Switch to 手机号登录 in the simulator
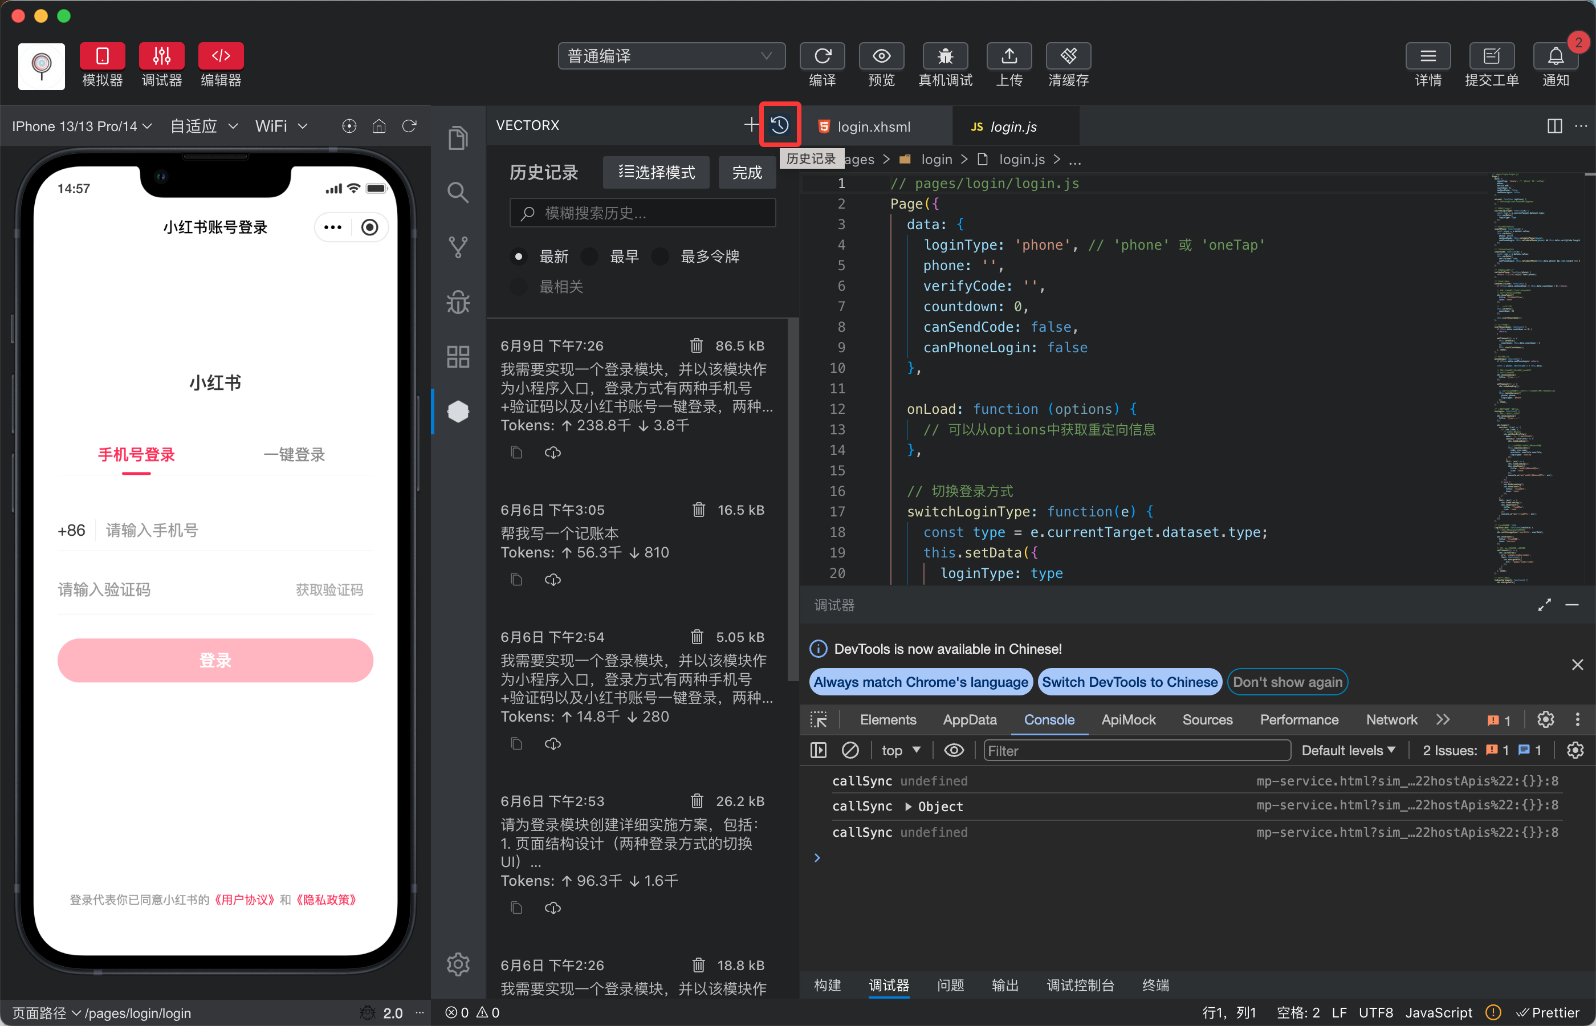This screenshot has width=1596, height=1026. click(x=137, y=455)
